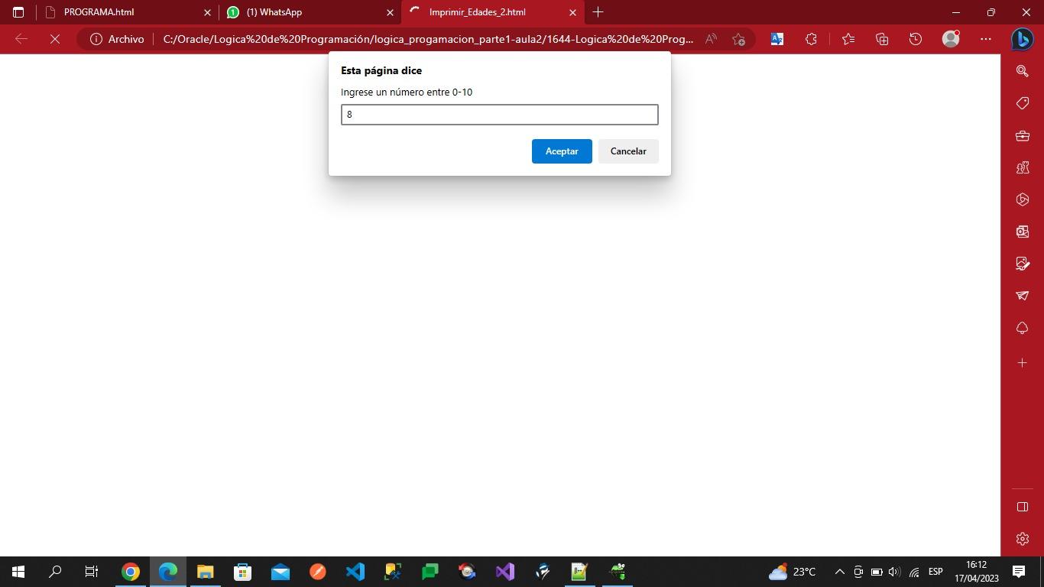Open sidebar Search

click(x=1023, y=71)
